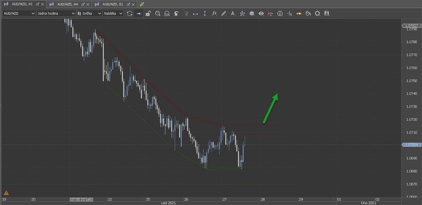
Task: Click the Led 2021 month label
Action: coord(168,203)
